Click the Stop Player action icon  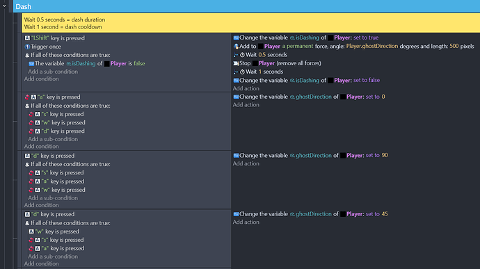[236, 63]
